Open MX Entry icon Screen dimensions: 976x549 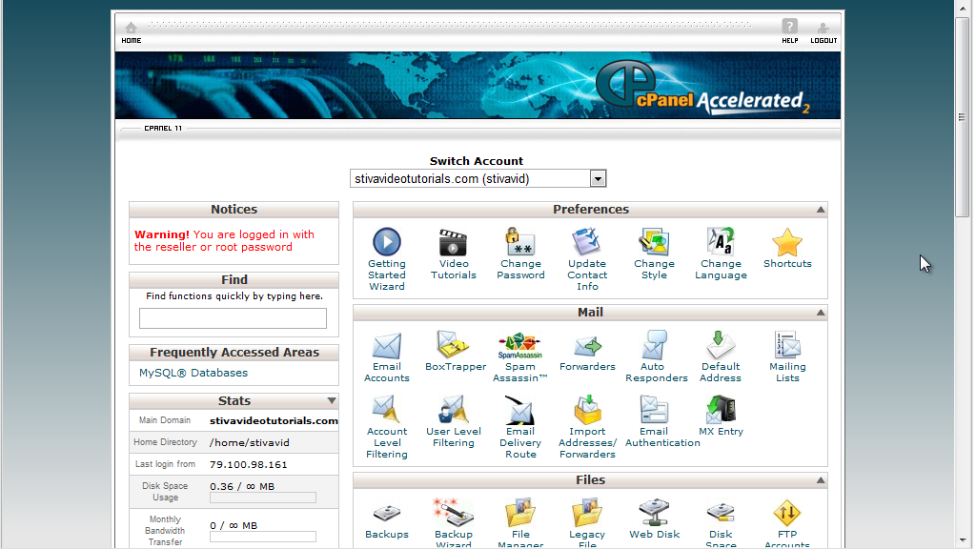point(721,410)
